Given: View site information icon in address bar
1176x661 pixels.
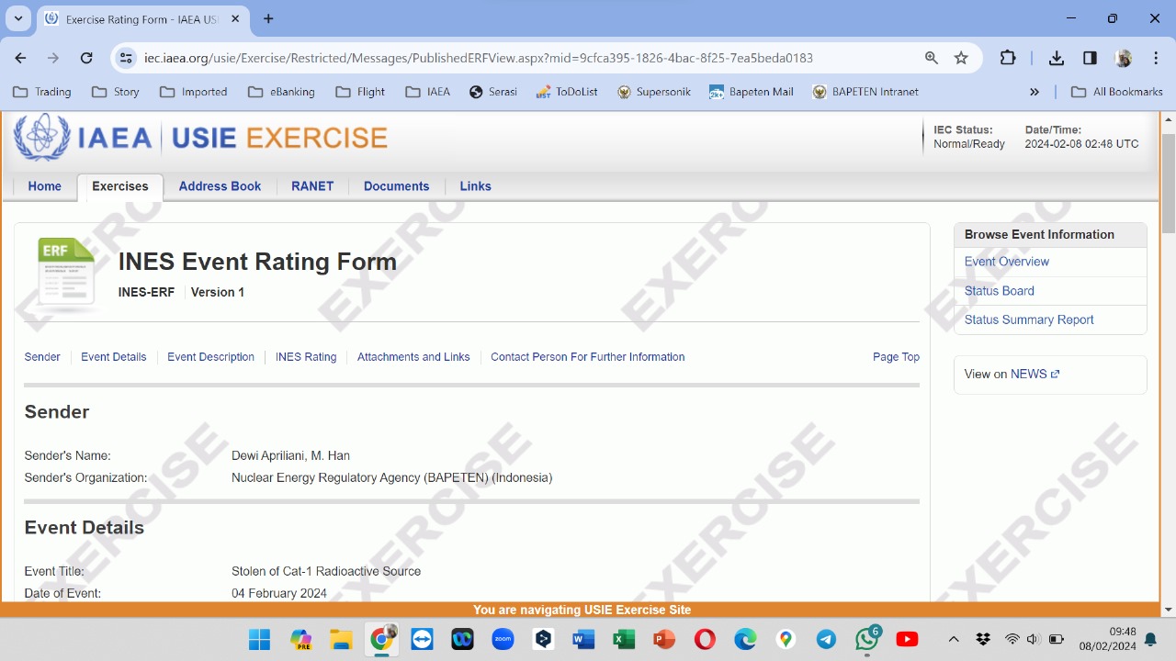Looking at the screenshot, I should coord(127,58).
